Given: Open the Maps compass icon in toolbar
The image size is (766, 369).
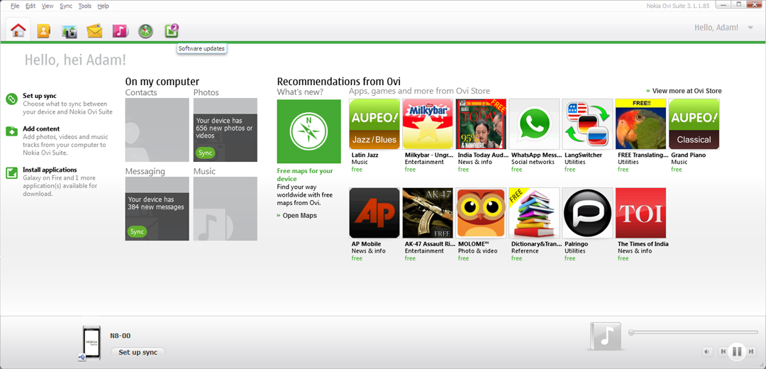Looking at the screenshot, I should coord(145,31).
